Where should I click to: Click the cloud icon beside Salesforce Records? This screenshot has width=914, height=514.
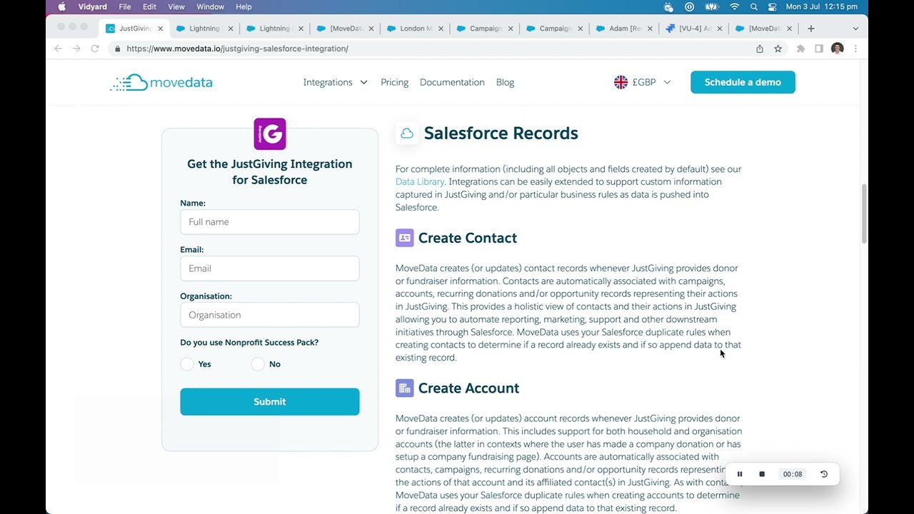coord(407,133)
